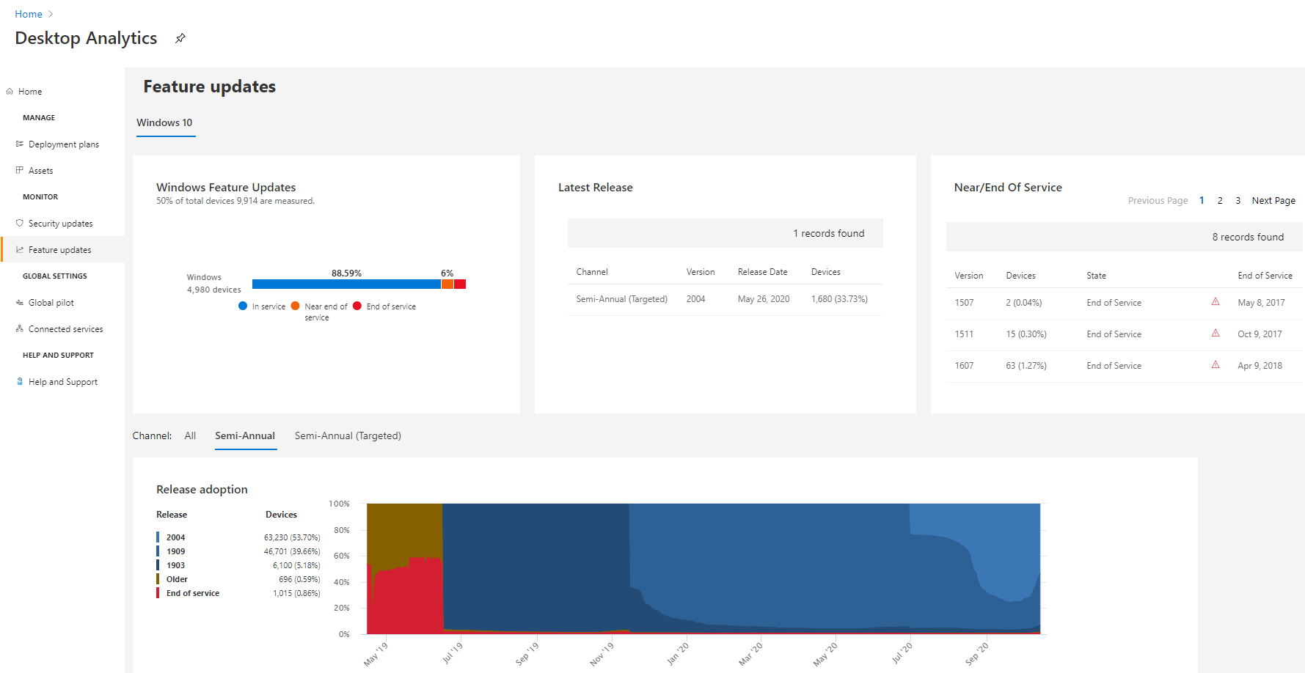Click the warning icon for version 1607
Viewport: 1305px width, 673px height.
pos(1216,364)
